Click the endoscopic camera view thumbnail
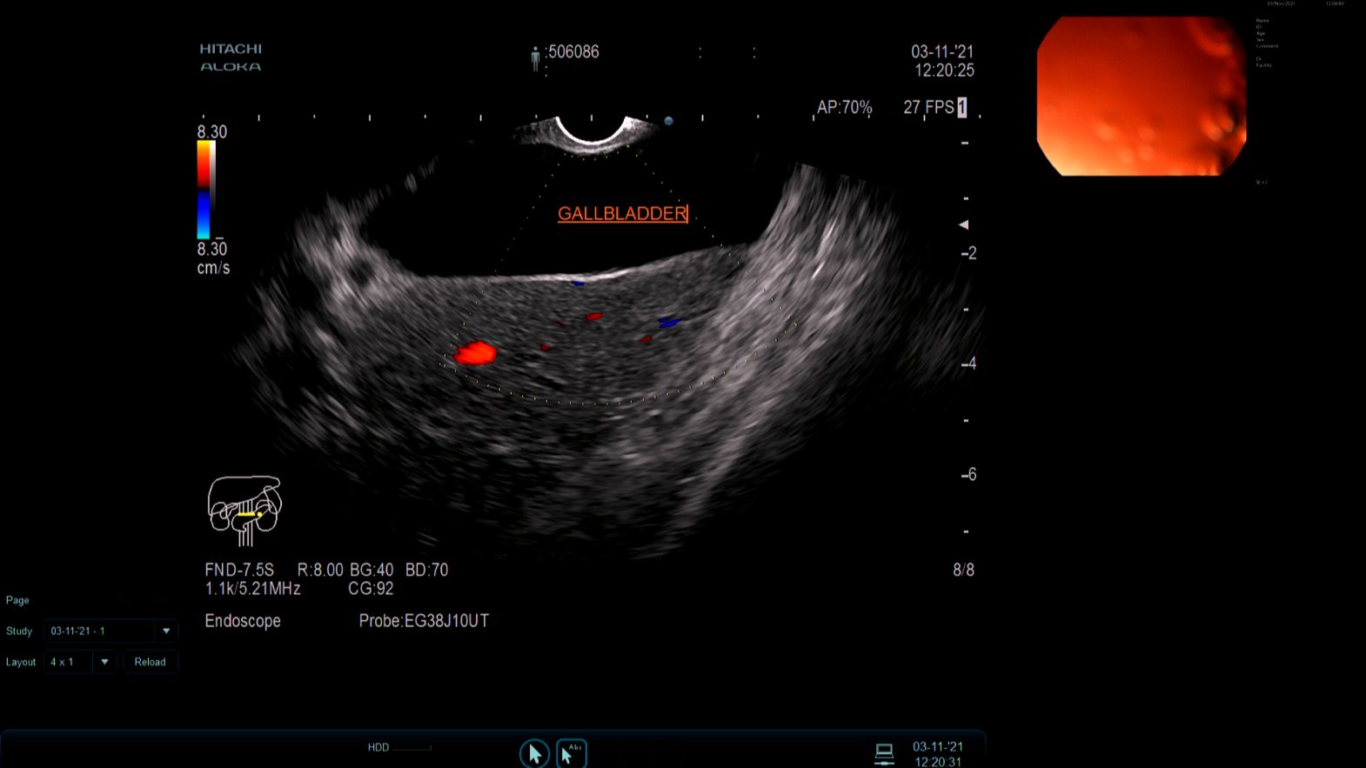Screen dimensions: 1366x768 pyautogui.click(x=1142, y=96)
